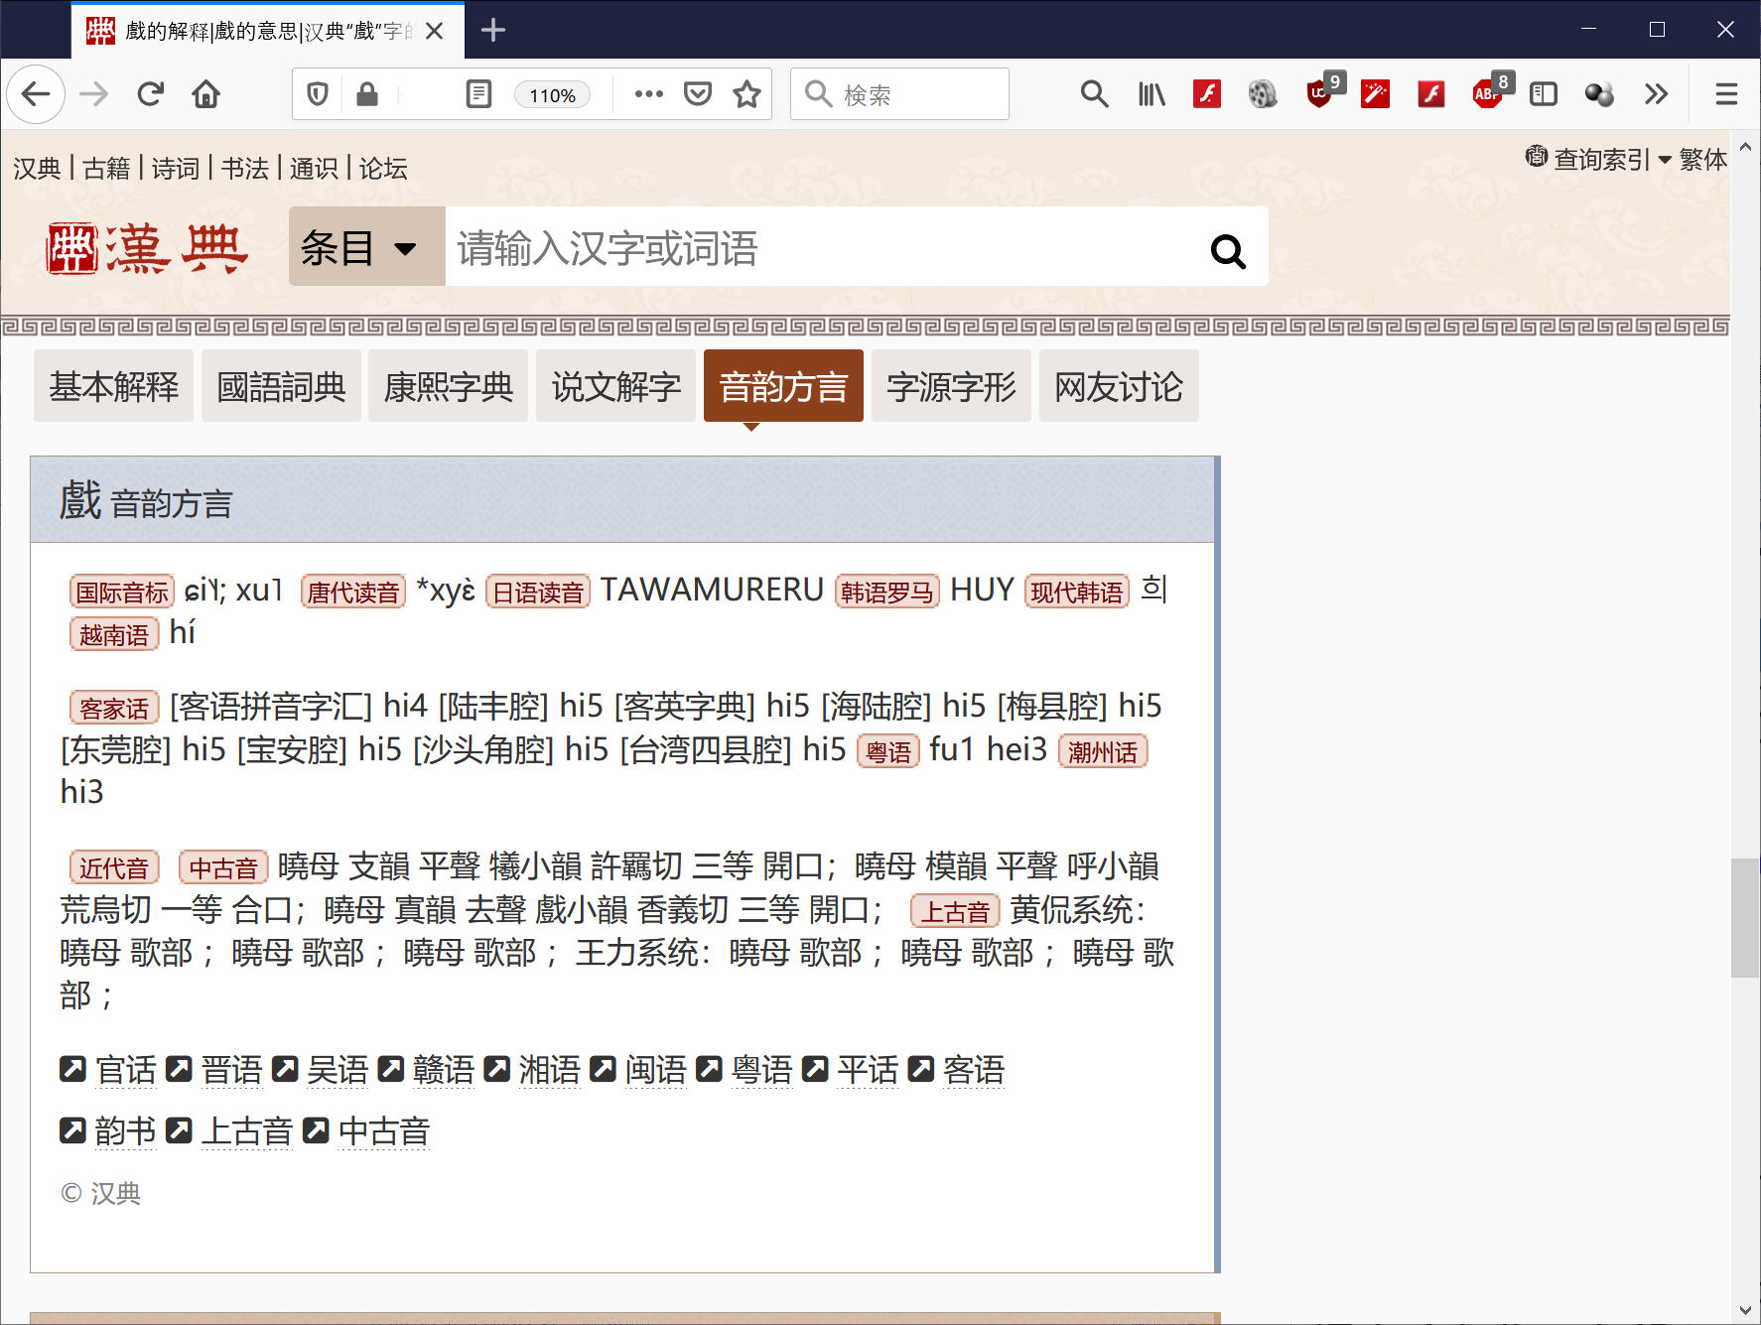
Task: Toggle the Firefox sidebar icon
Action: 1543,94
